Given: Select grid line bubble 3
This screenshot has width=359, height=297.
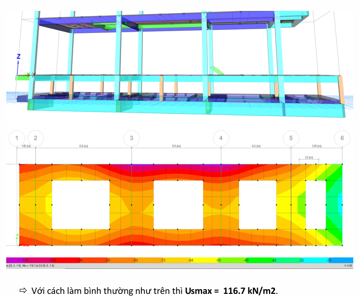Looking at the screenshot, I should pos(131,138).
